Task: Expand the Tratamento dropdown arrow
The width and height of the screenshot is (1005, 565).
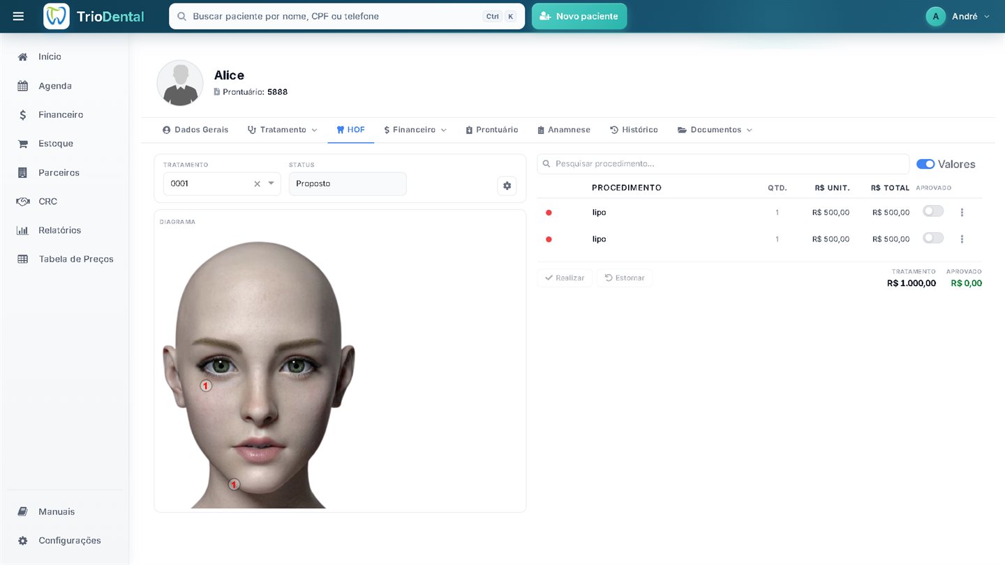Action: [x=271, y=184]
